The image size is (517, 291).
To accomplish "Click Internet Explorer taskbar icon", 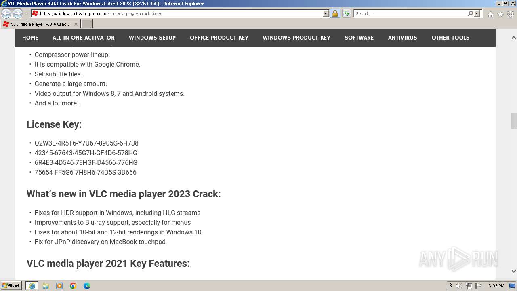I will click(32, 286).
